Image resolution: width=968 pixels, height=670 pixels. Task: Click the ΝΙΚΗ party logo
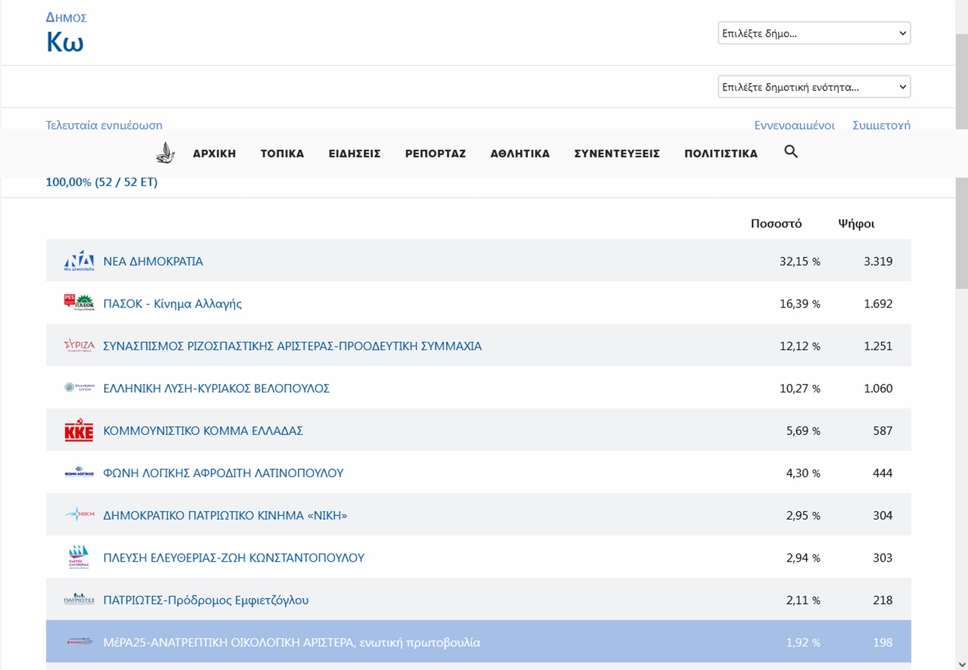(x=79, y=514)
